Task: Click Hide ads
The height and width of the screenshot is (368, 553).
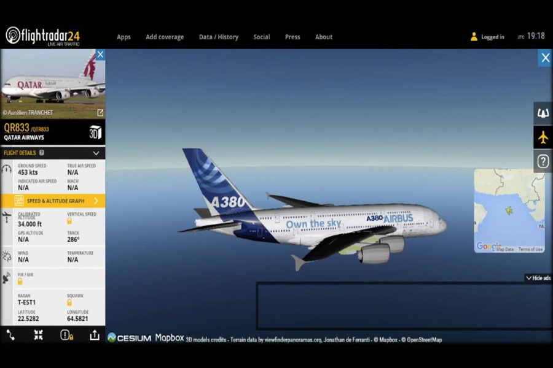Action: [x=538, y=278]
